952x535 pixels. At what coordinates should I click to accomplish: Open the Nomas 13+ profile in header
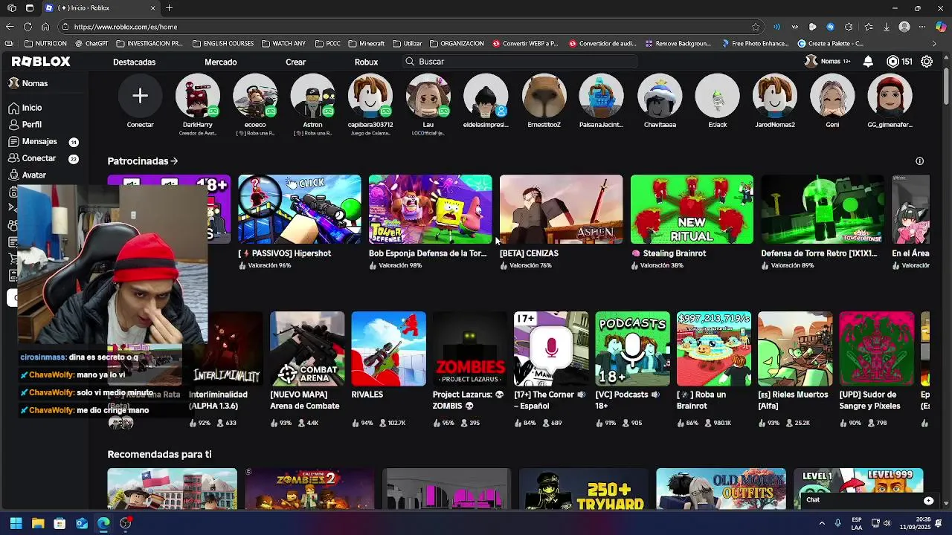click(x=828, y=62)
